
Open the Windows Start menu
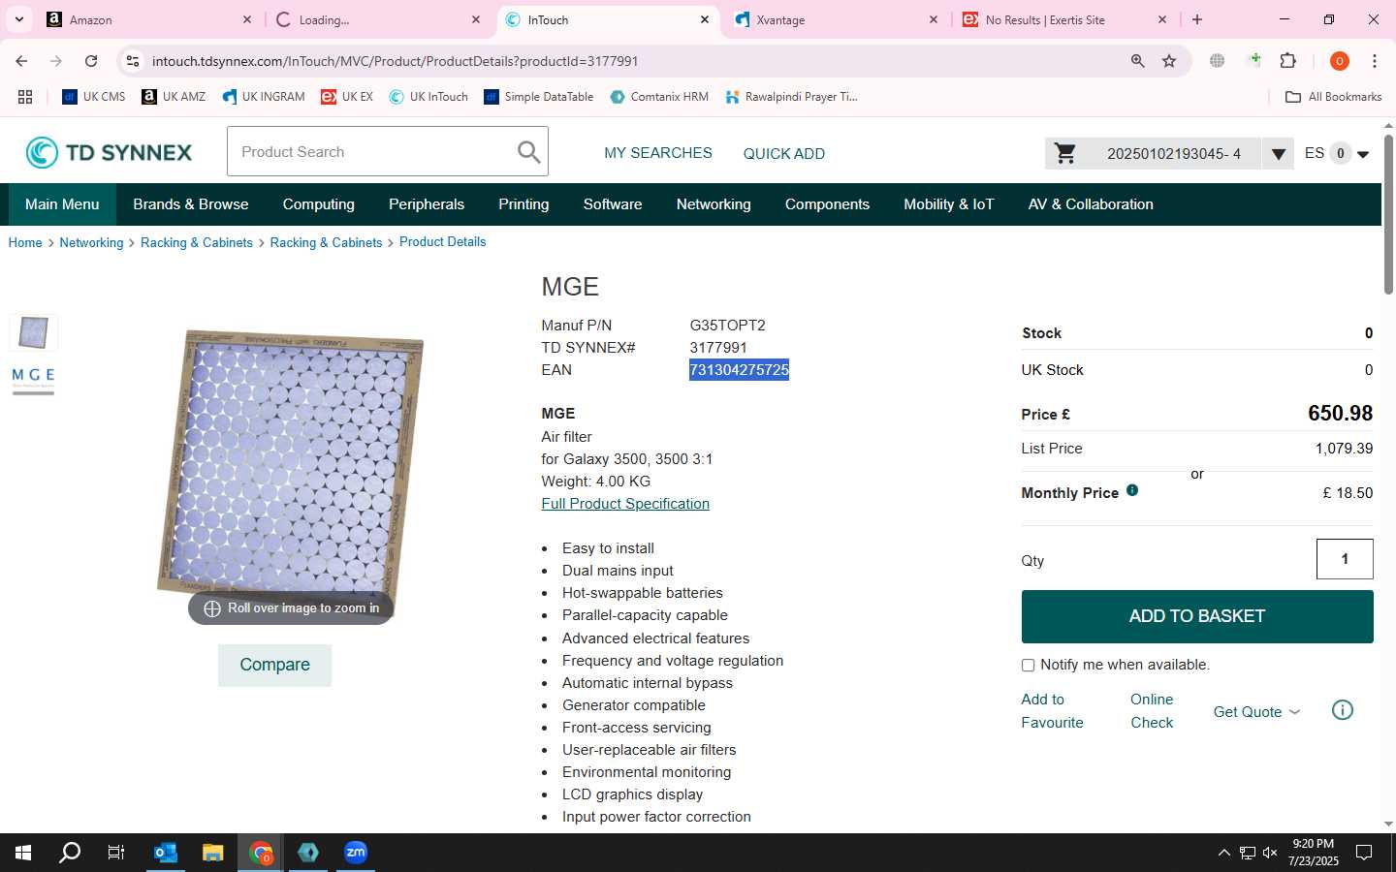coord(23,853)
